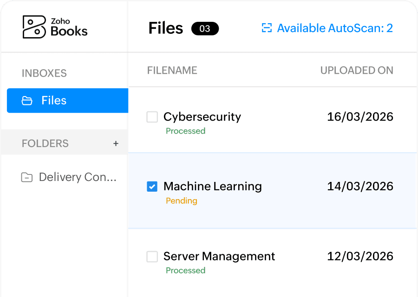
Task: Click the AutoScan scanner icon
Action: [267, 28]
